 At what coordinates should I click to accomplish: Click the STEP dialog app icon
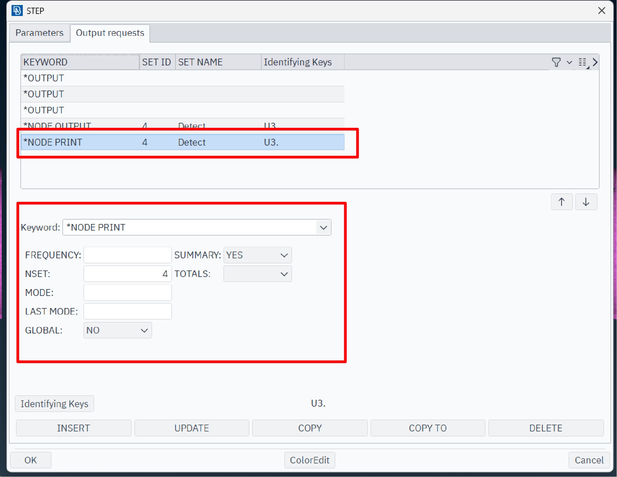point(17,11)
